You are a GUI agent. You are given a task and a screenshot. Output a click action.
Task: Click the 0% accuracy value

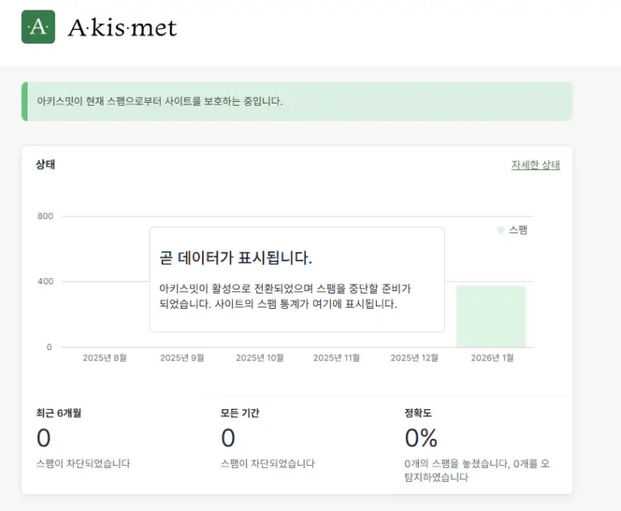[x=421, y=438]
